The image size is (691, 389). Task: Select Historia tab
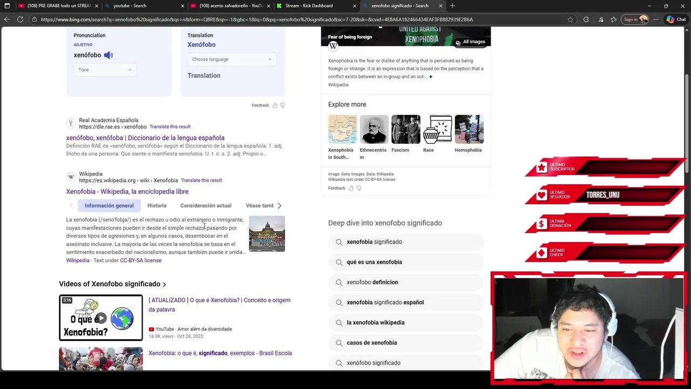point(157,206)
